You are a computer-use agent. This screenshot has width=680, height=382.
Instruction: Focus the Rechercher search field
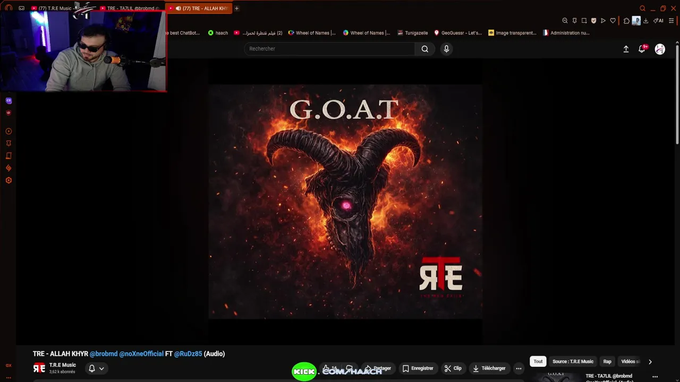329,49
